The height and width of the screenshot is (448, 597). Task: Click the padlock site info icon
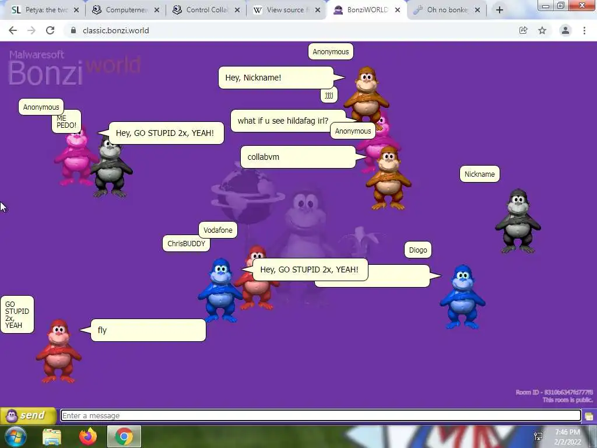point(73,30)
